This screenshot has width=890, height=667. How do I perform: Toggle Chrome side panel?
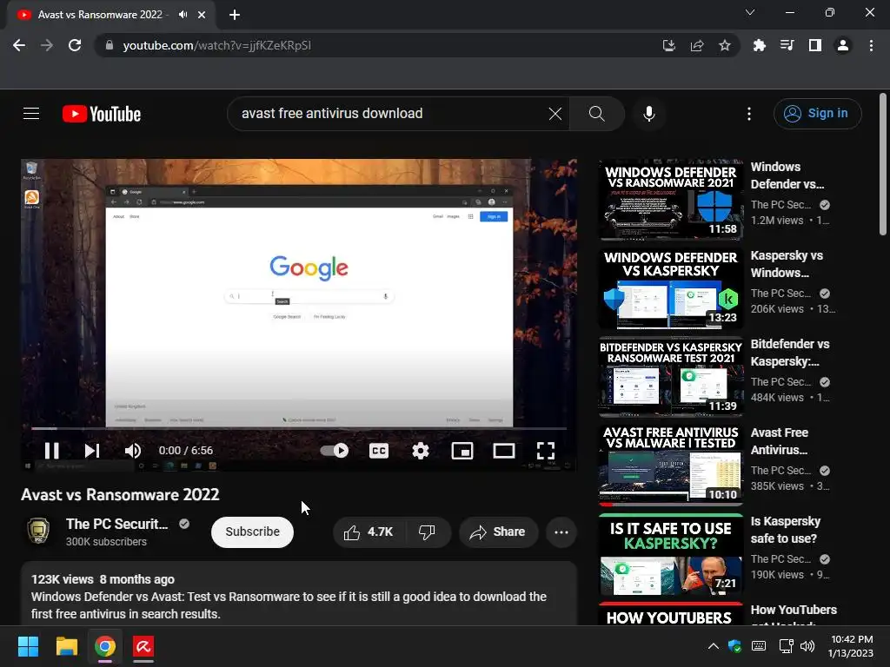(815, 45)
